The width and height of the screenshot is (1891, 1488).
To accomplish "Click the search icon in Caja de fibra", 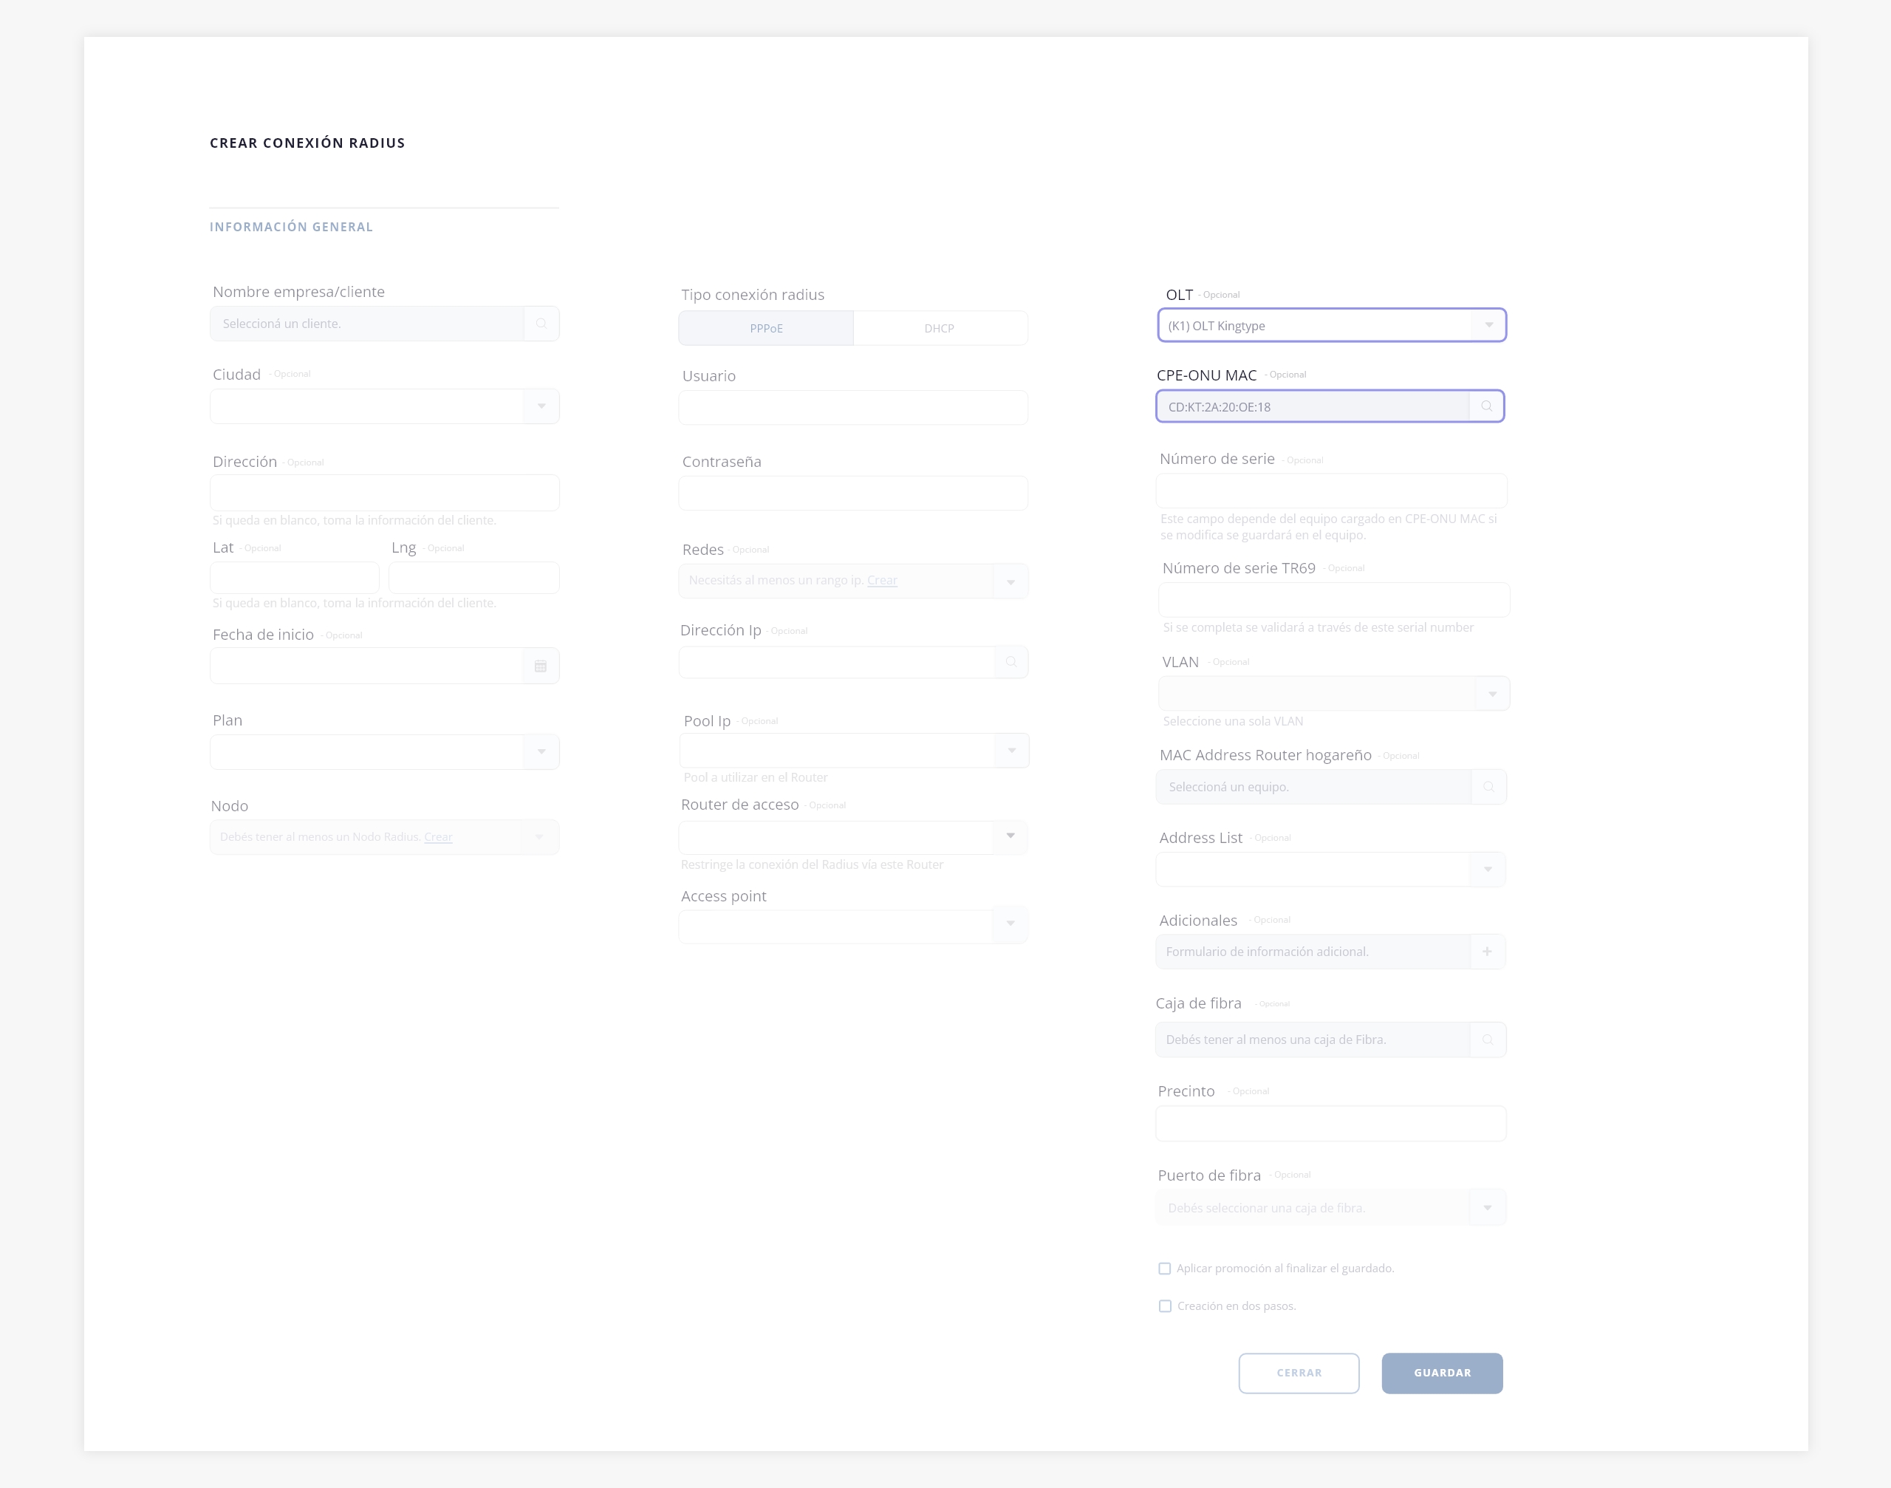I will (x=1488, y=1040).
